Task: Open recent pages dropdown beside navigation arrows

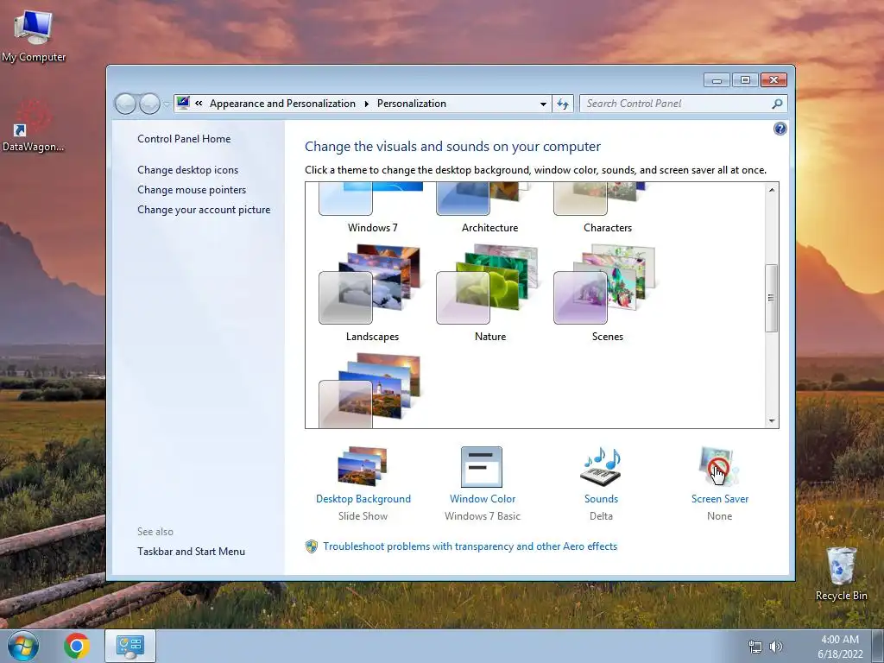Action: (167, 104)
